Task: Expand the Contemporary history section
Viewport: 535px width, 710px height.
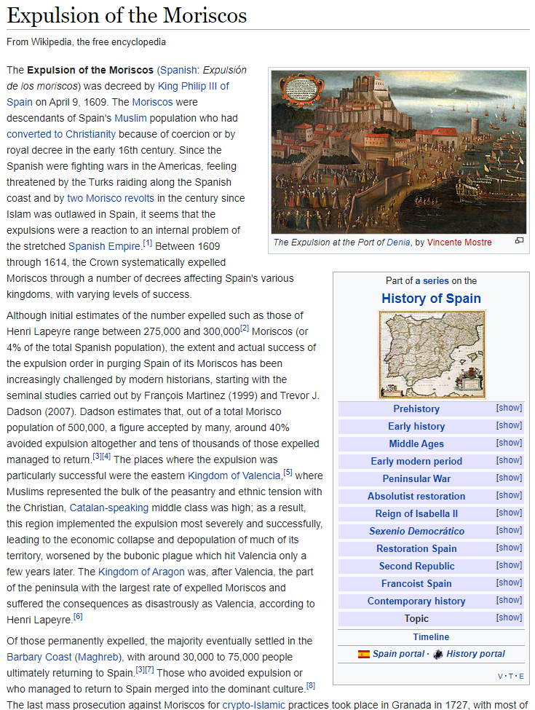Action: click(x=510, y=601)
